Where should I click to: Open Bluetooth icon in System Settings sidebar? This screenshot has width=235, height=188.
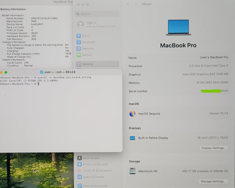click(x=79, y=42)
